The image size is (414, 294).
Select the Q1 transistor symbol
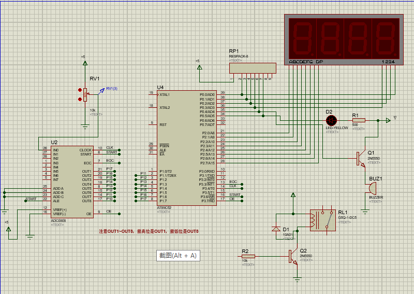pyautogui.click(x=361, y=159)
